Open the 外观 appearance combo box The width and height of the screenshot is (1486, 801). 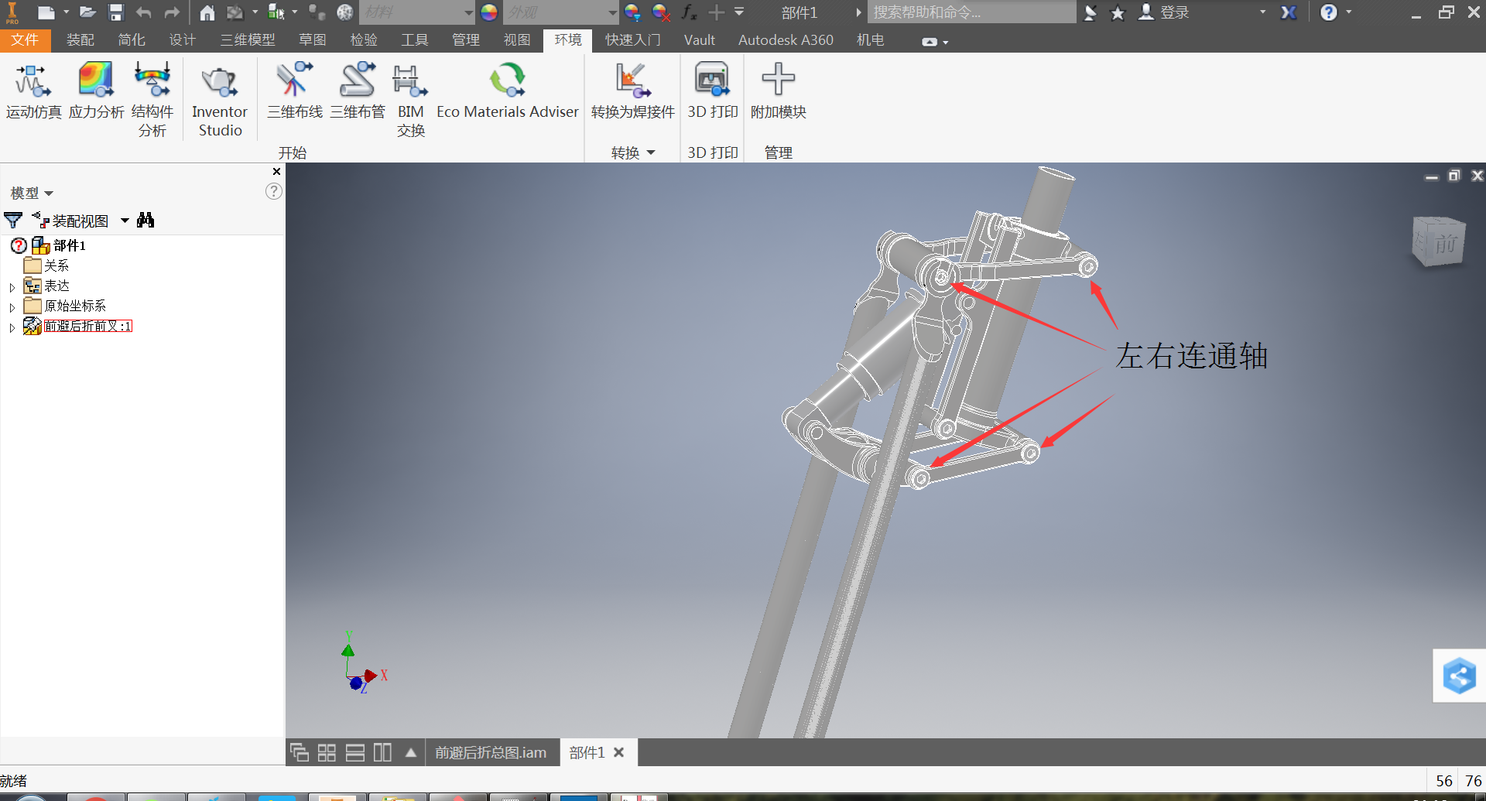coord(560,12)
